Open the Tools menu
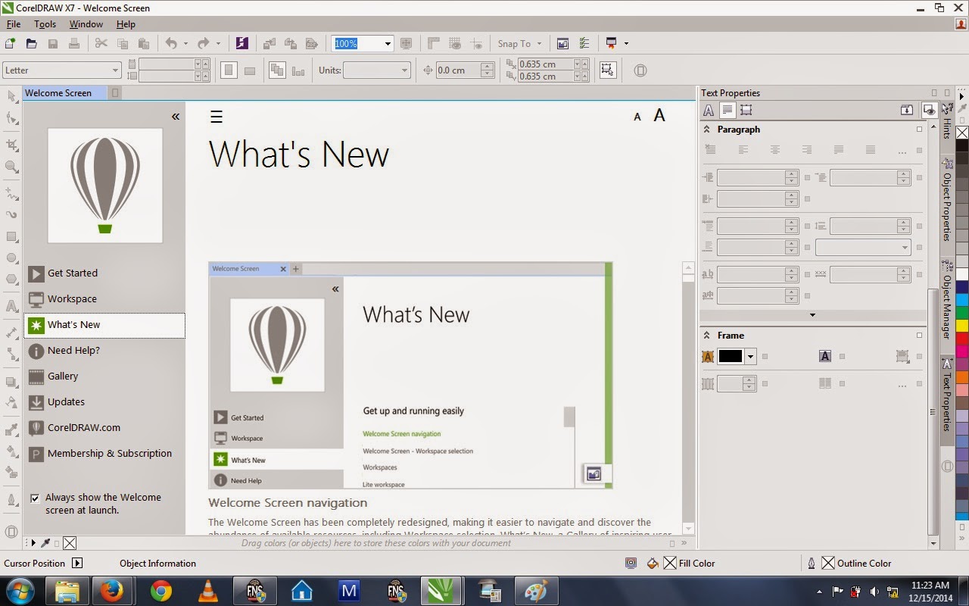Viewport: 969px width, 606px height. pyautogui.click(x=45, y=24)
